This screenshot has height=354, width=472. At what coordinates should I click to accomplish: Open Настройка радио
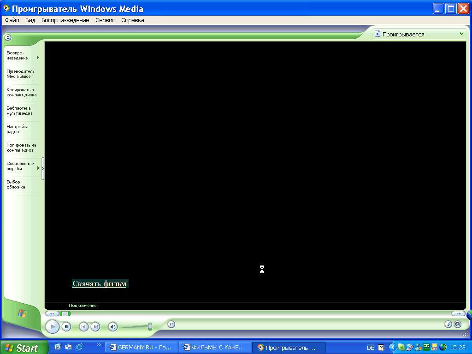18,129
